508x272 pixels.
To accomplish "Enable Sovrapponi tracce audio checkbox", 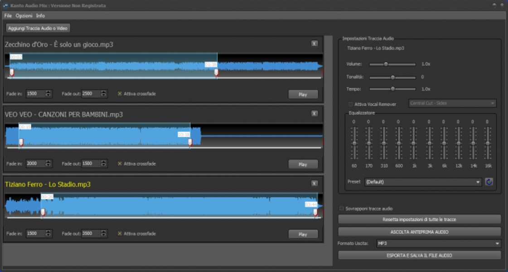I will [x=342, y=209].
